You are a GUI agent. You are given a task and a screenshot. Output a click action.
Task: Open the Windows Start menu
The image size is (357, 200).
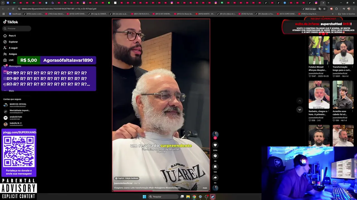[144, 197]
